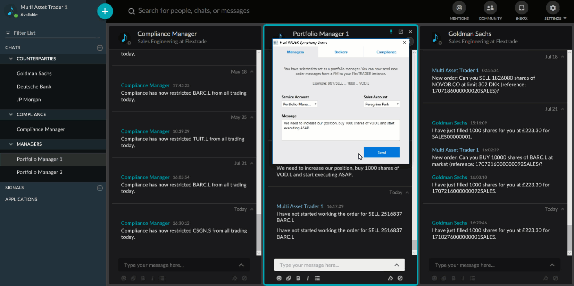This screenshot has height=286, width=574.
Task: Switch to the Compliance tab in dialog
Action: pos(386,52)
